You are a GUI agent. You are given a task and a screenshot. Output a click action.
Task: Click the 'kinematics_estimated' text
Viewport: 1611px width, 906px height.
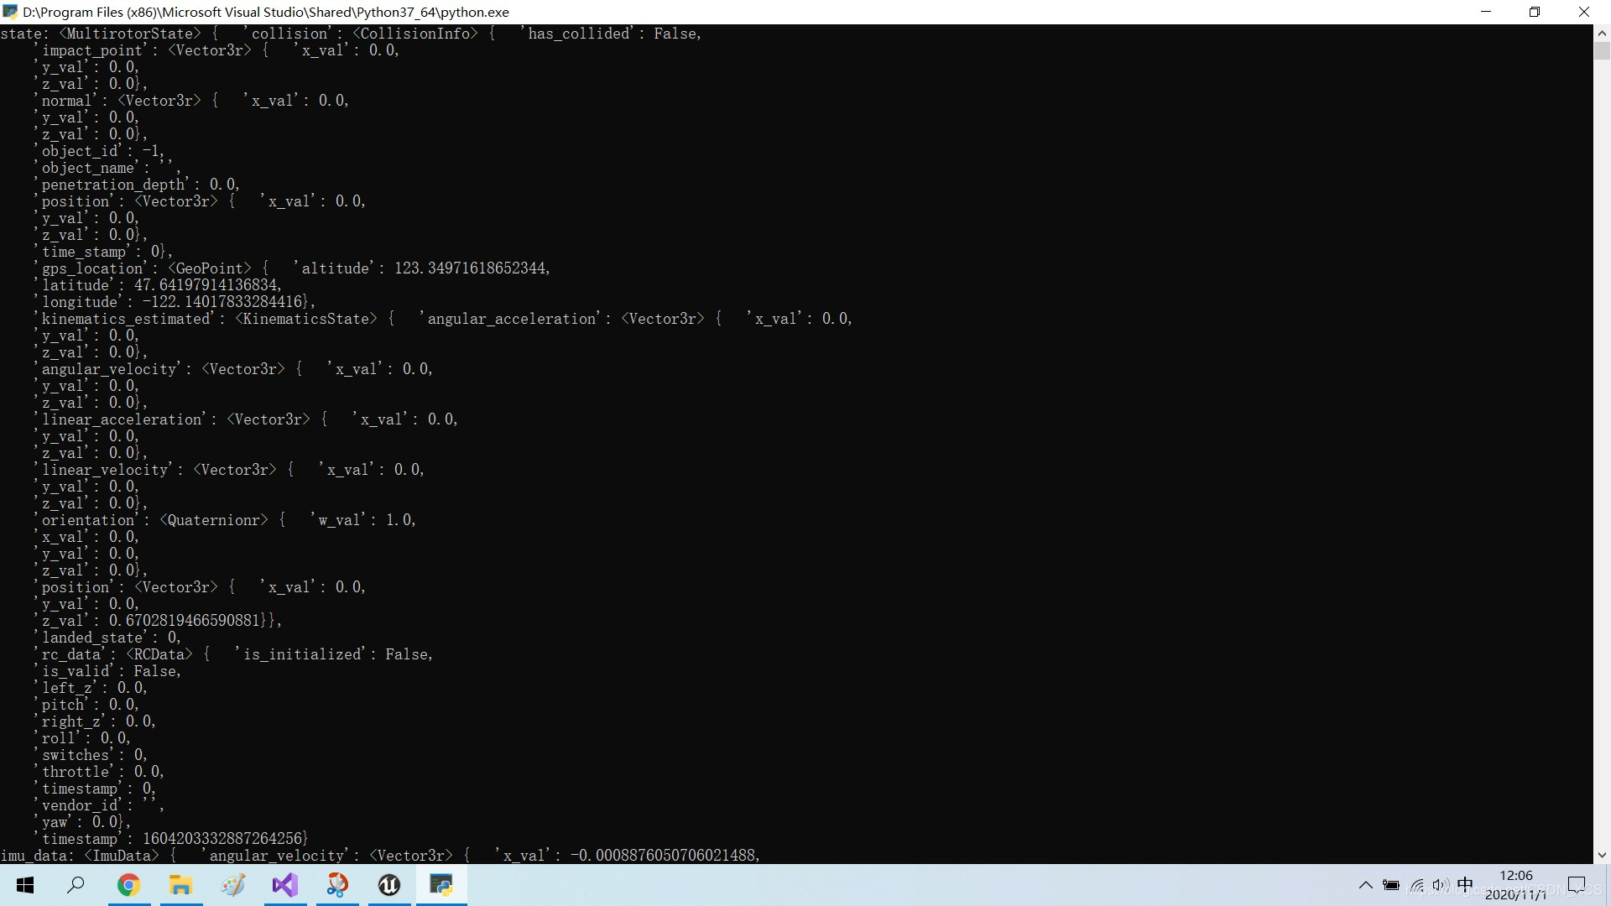pyautogui.click(x=123, y=319)
